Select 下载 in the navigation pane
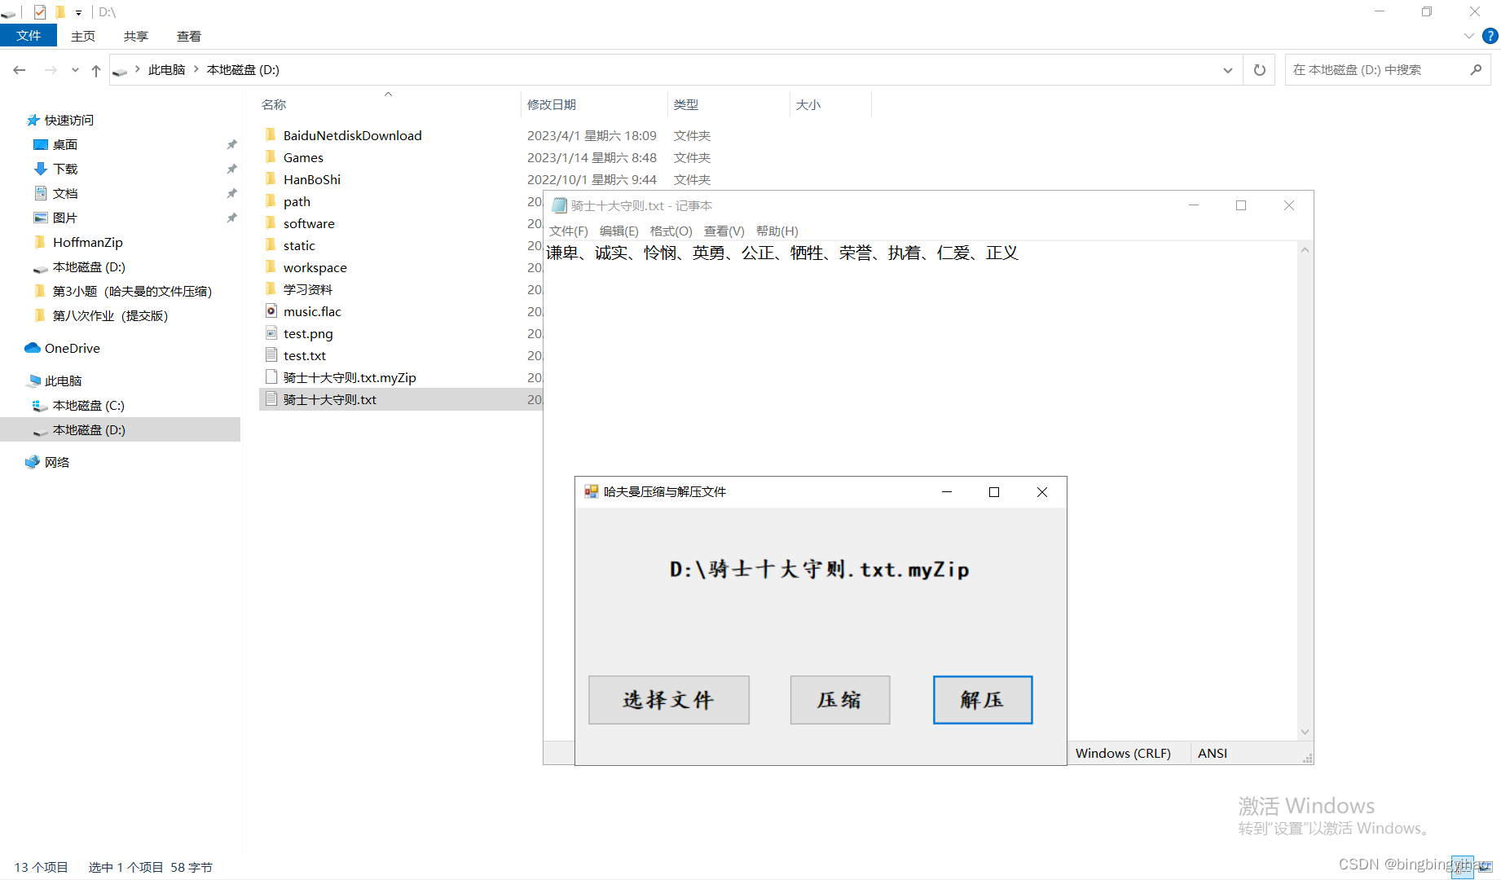The width and height of the screenshot is (1501, 880). [64, 169]
